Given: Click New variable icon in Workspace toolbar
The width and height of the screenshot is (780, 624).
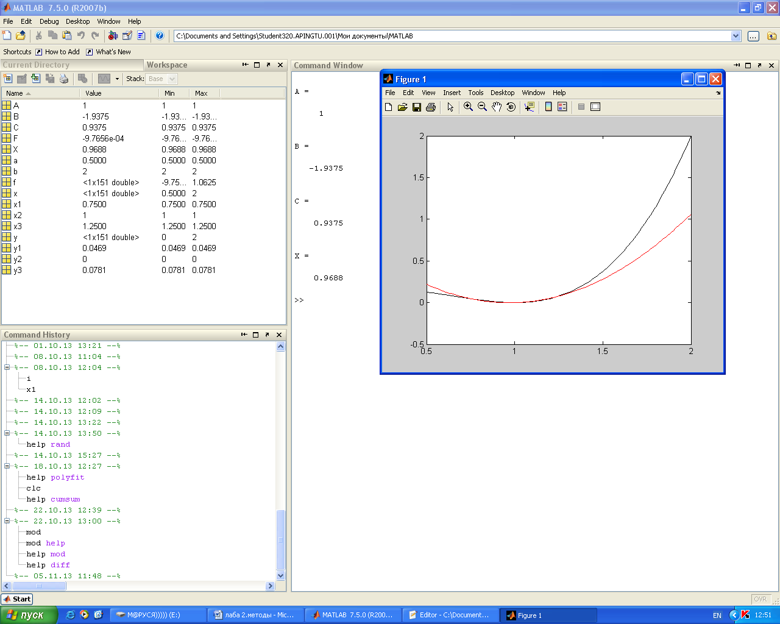Looking at the screenshot, I should (x=8, y=79).
